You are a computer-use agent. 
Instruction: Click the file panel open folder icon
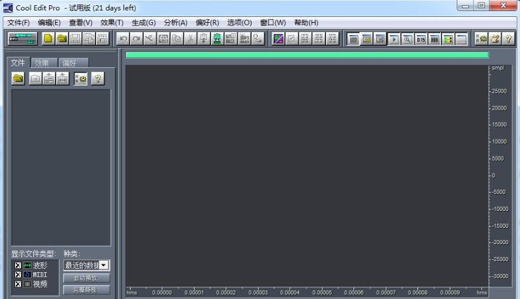point(18,78)
